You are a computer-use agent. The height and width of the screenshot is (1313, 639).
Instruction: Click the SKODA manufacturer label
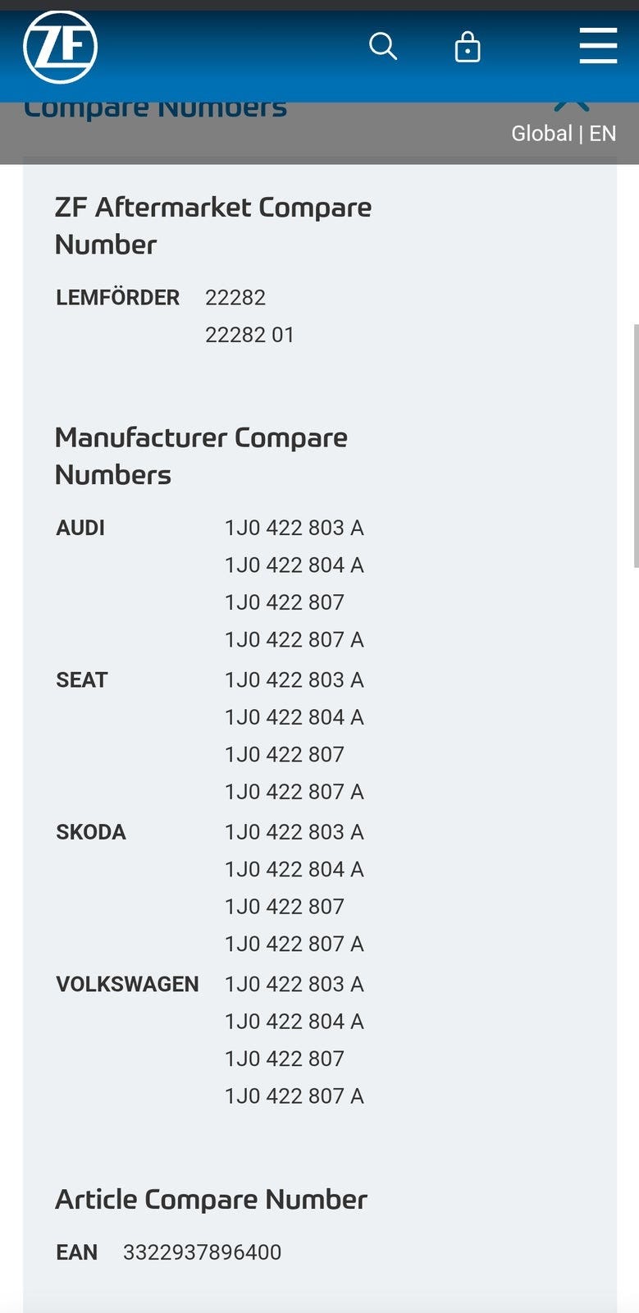click(x=91, y=832)
